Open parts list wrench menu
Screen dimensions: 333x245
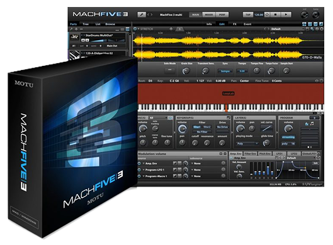coord(71,29)
